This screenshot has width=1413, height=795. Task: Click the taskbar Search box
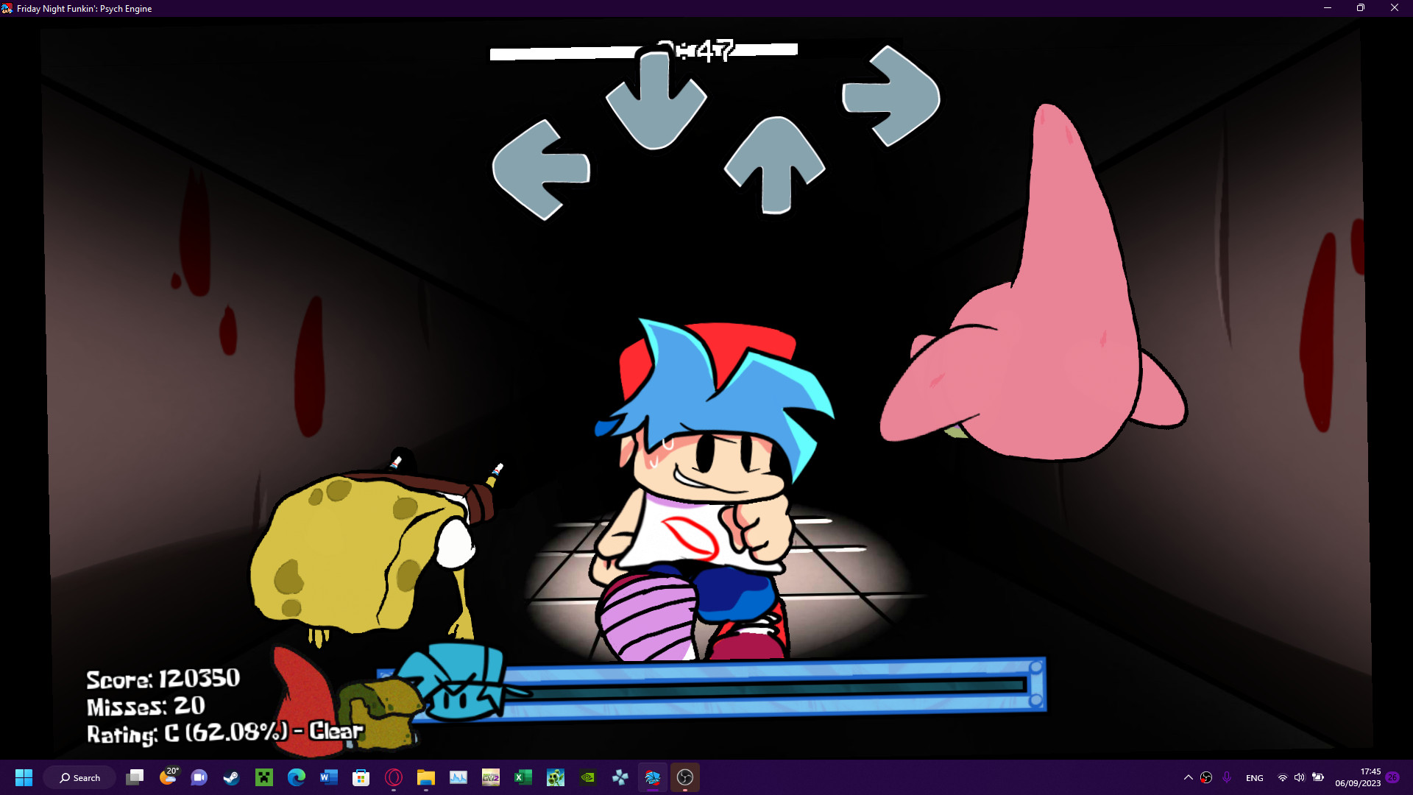(x=79, y=777)
